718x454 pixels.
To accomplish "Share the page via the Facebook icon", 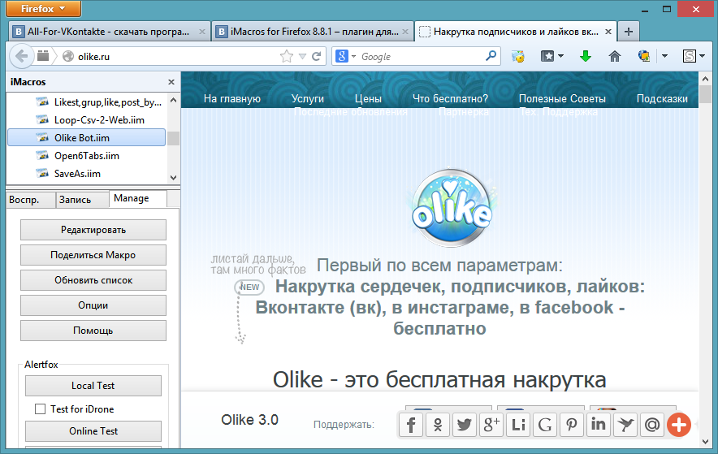I will point(413,424).
